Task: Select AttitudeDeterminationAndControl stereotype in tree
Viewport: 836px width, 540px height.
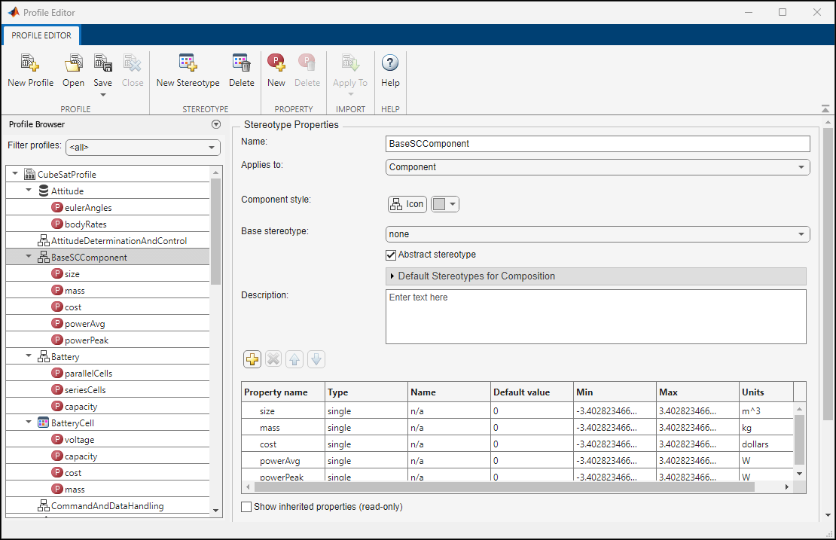Action: [118, 241]
